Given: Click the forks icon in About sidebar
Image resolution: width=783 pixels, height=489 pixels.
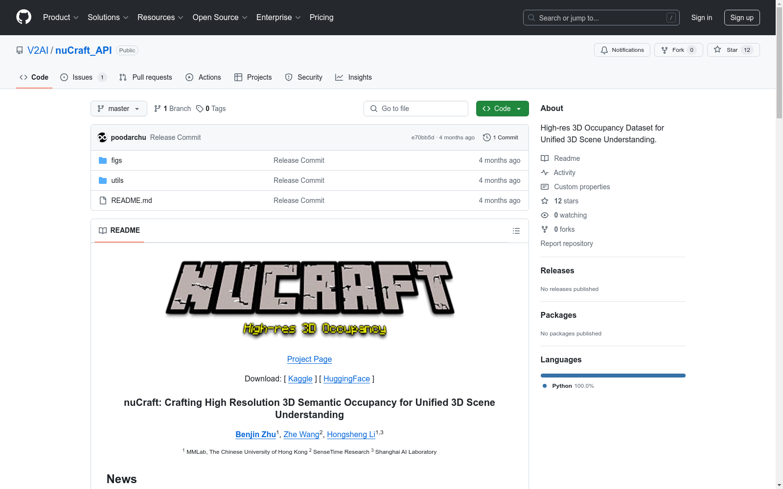Looking at the screenshot, I should click(x=545, y=229).
